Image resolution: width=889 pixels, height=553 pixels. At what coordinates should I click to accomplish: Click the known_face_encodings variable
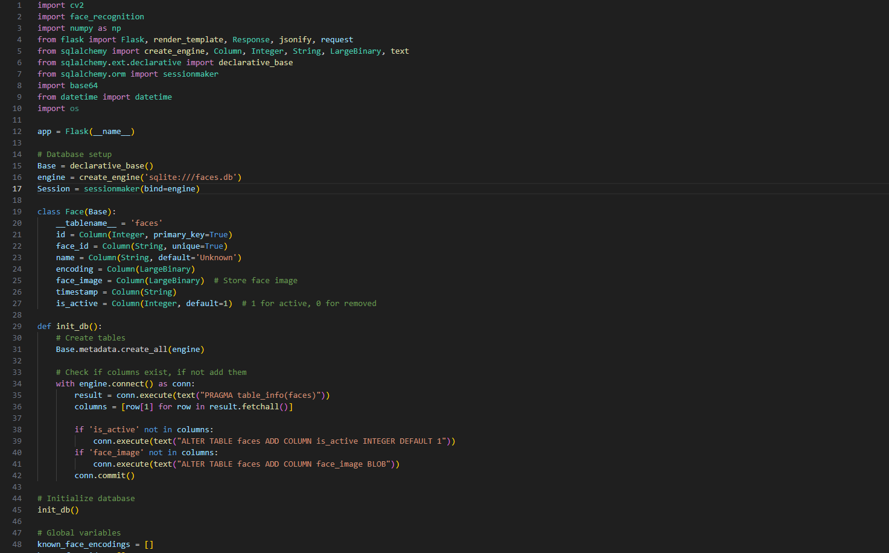[83, 545]
